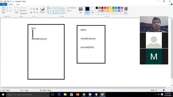The height and width of the screenshot is (97, 173).
Task: Click the Paint help icon
Action: (x=172, y=4)
